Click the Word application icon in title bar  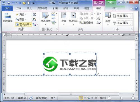click(3, 3)
